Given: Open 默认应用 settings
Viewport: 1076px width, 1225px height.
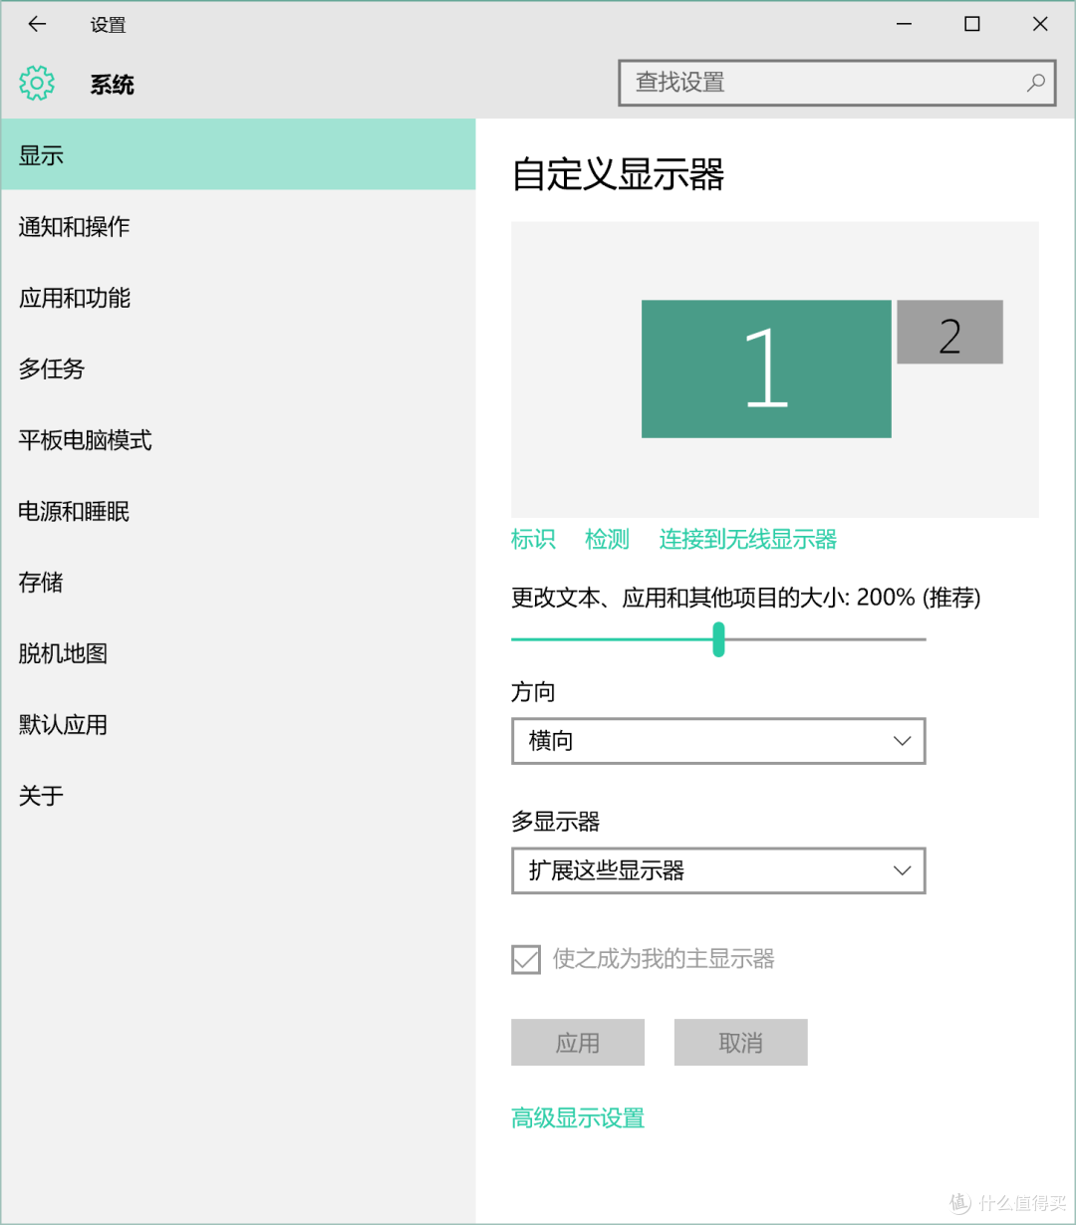Looking at the screenshot, I should [238, 725].
